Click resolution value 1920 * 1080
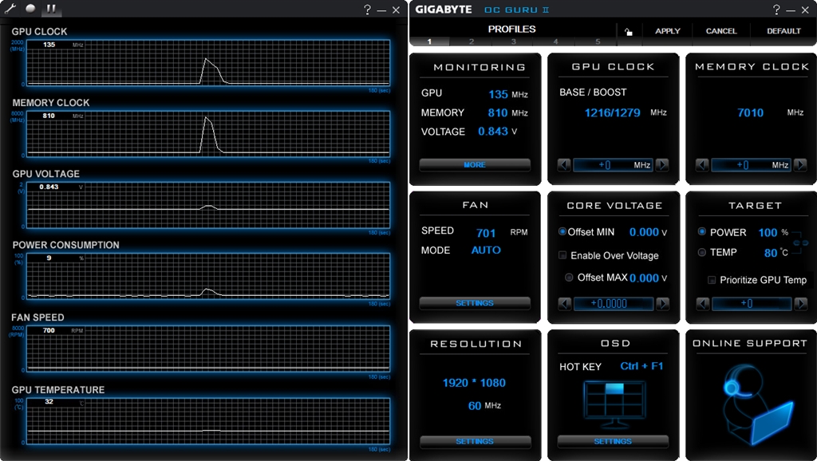This screenshot has height=461, width=817. coord(474,383)
